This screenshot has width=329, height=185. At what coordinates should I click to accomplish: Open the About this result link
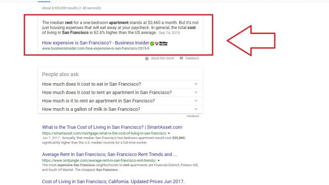click(x=162, y=58)
